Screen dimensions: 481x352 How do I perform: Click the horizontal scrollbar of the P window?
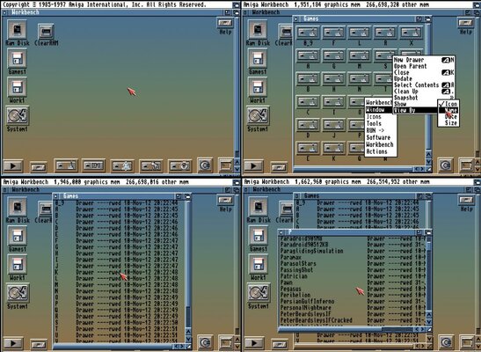click(346, 329)
